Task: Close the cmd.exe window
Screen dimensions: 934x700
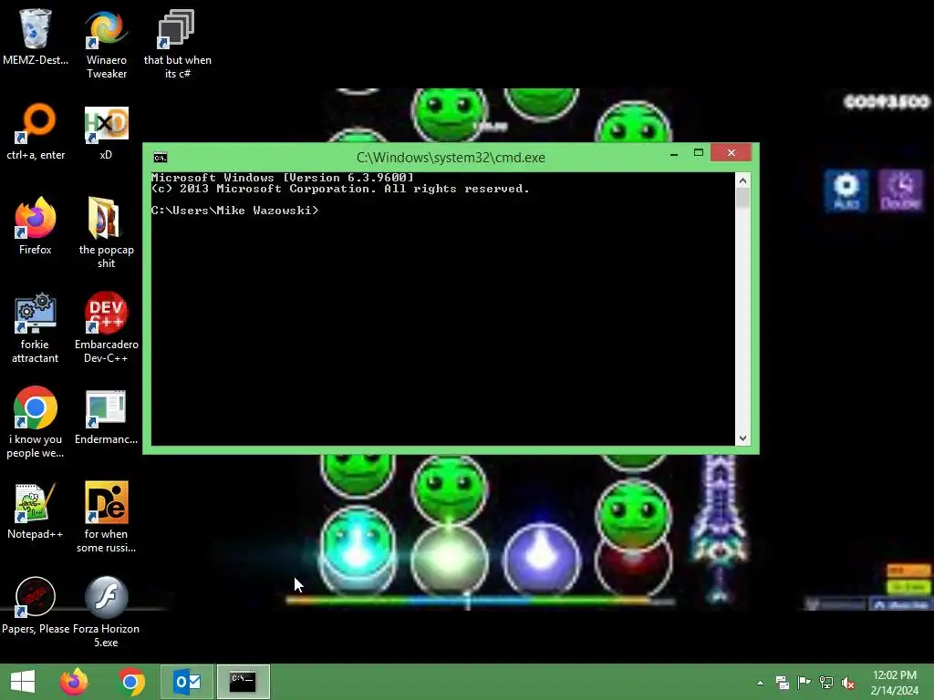Action: point(731,153)
